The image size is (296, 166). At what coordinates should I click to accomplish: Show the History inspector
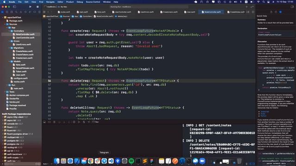click(276, 12)
